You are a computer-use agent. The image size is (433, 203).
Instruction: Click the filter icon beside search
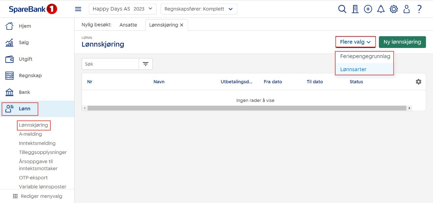(x=145, y=64)
